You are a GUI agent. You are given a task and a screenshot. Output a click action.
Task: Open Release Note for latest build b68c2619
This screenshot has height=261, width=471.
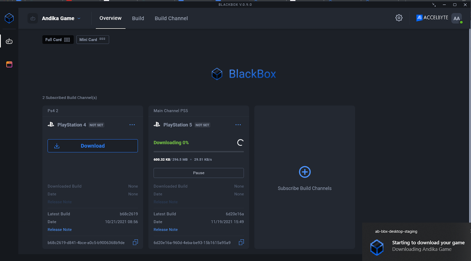[x=60, y=230]
